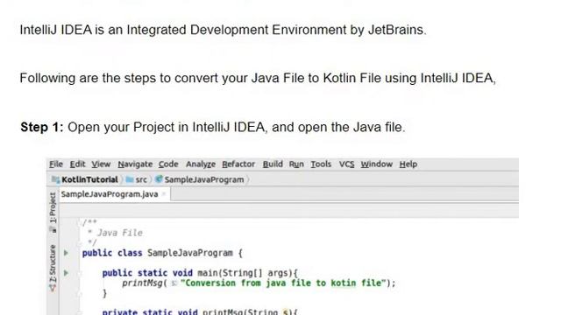
Task: Click the SampleJavaProgram breadcrumb
Action: 204,179
